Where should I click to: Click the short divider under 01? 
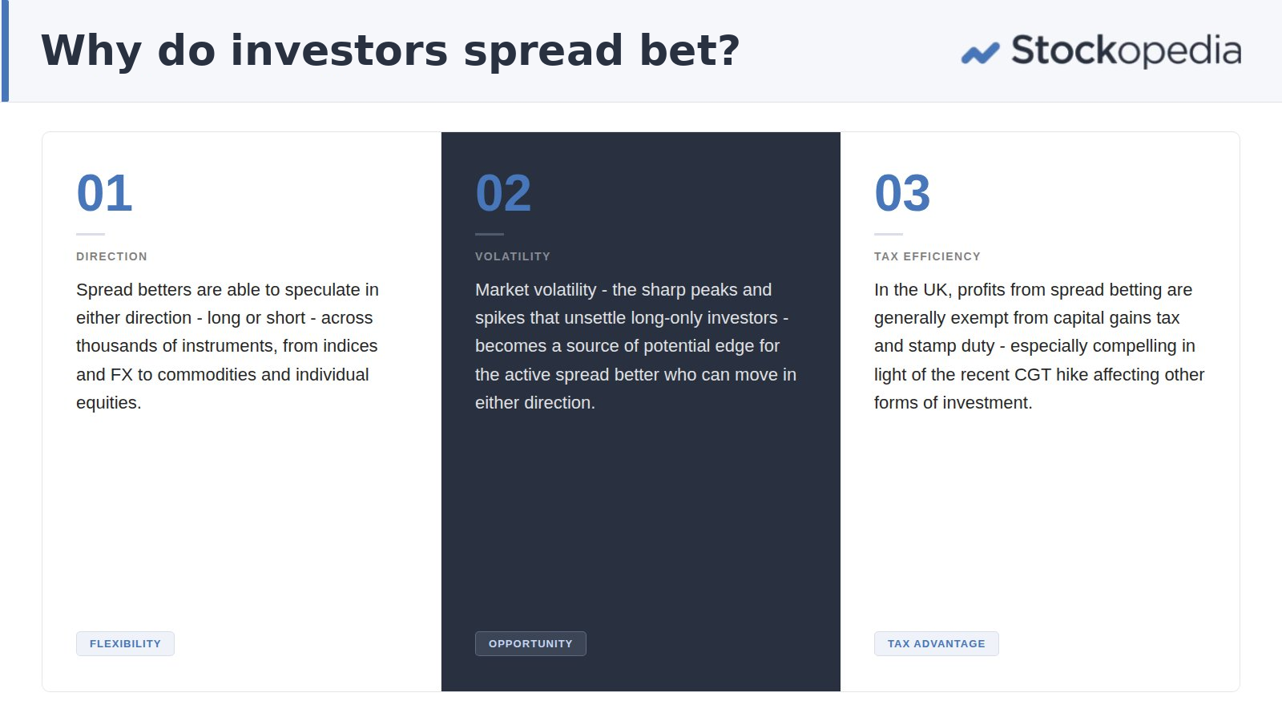91,234
